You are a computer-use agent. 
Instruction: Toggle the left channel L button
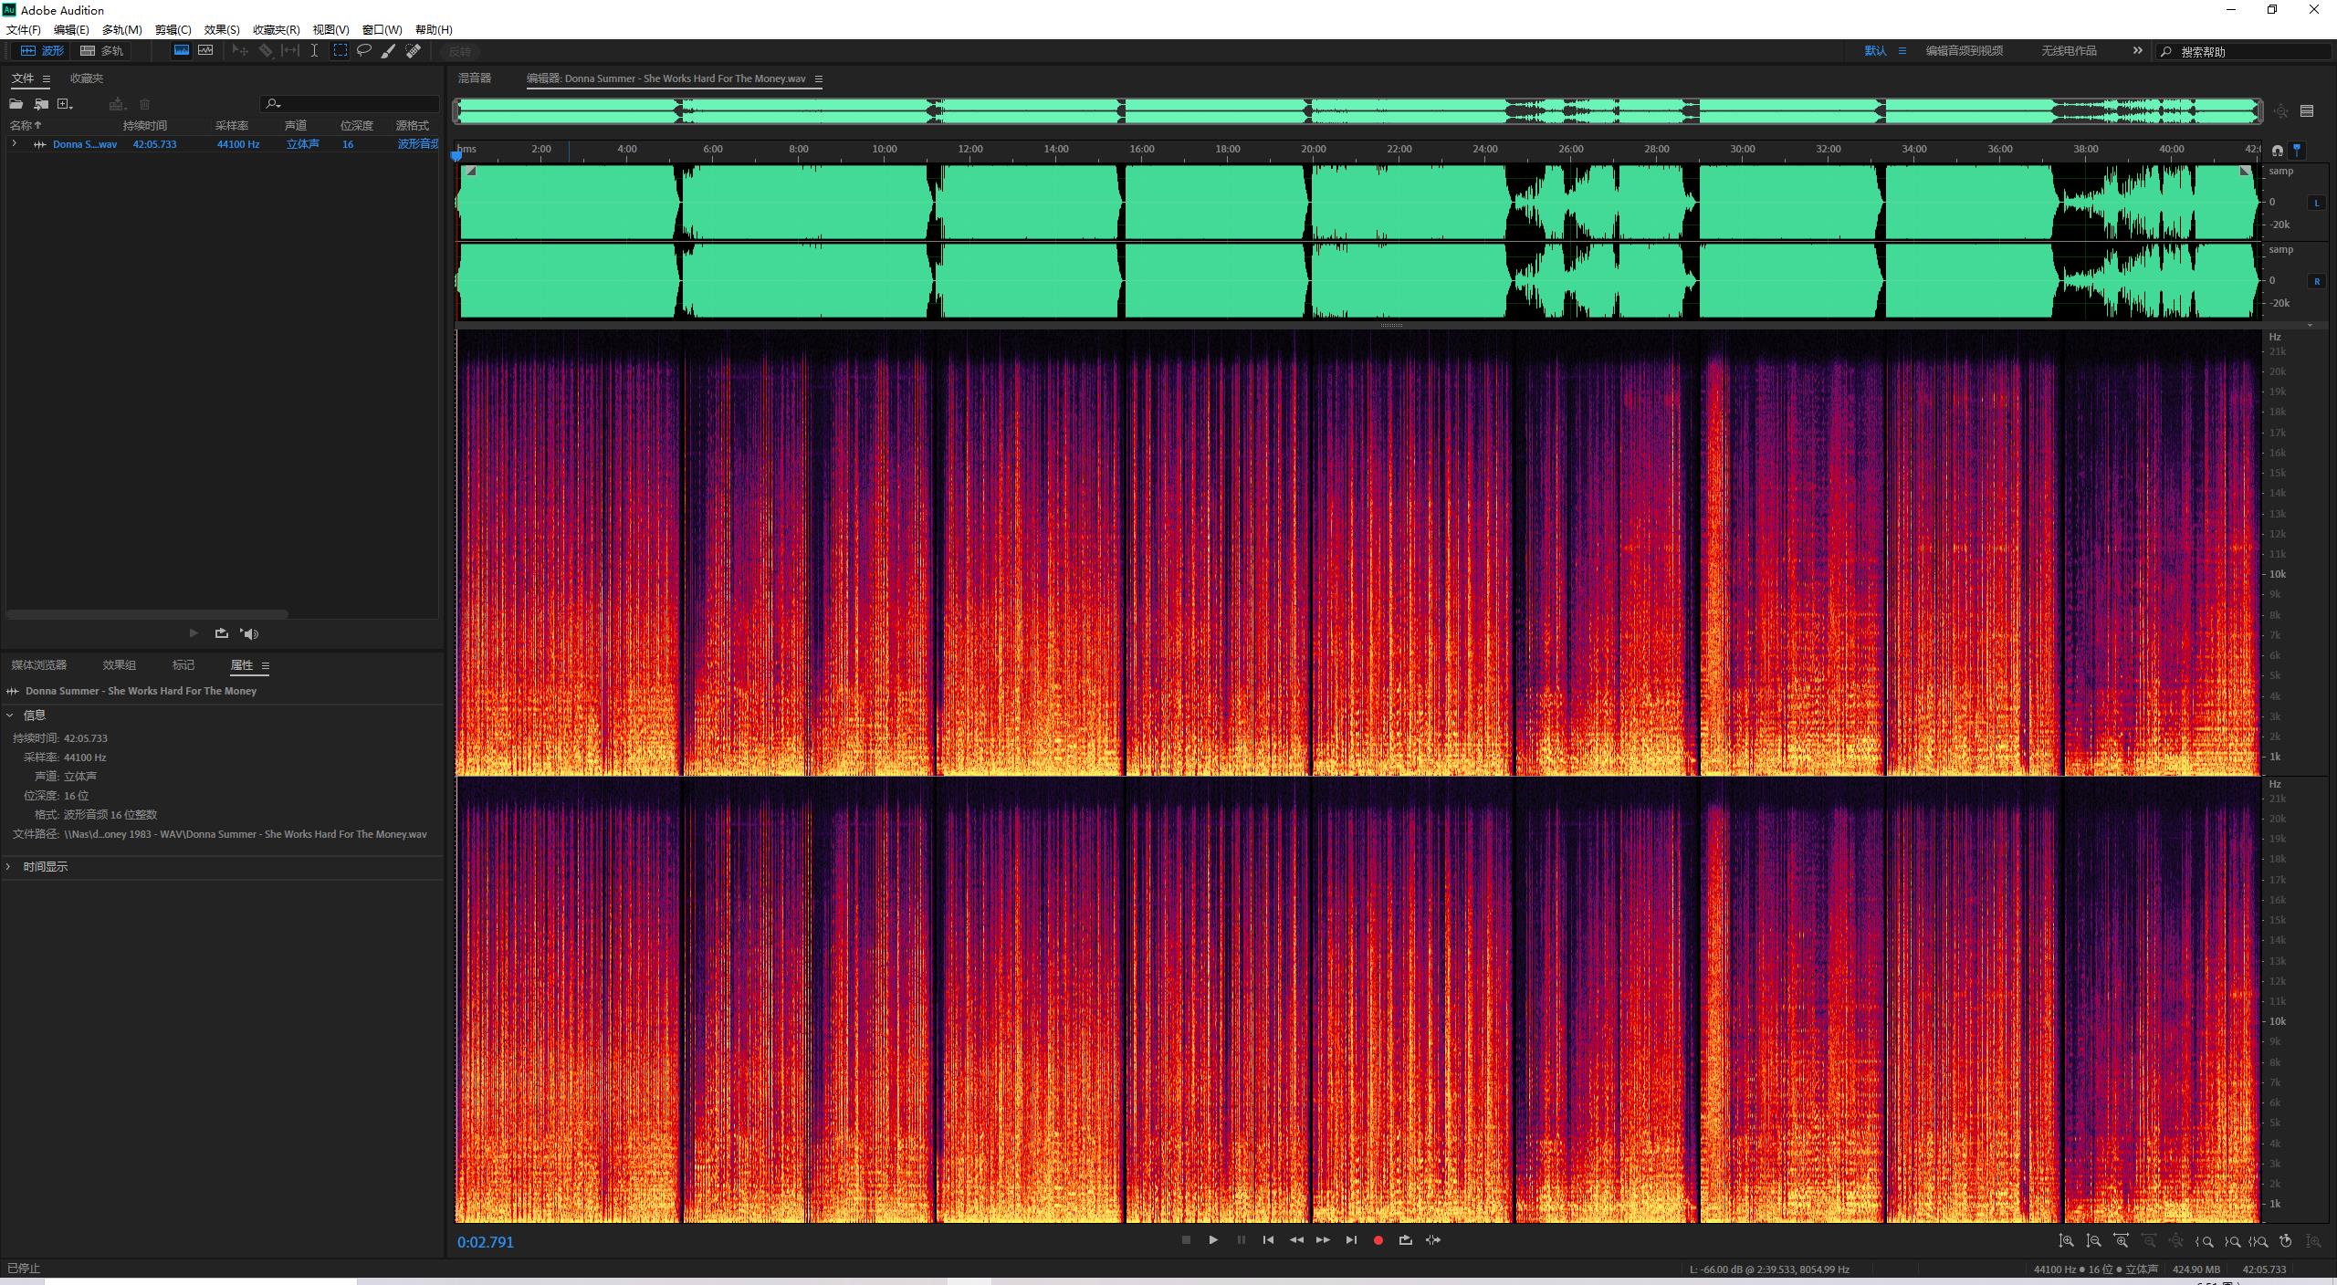pyautogui.click(x=2316, y=203)
